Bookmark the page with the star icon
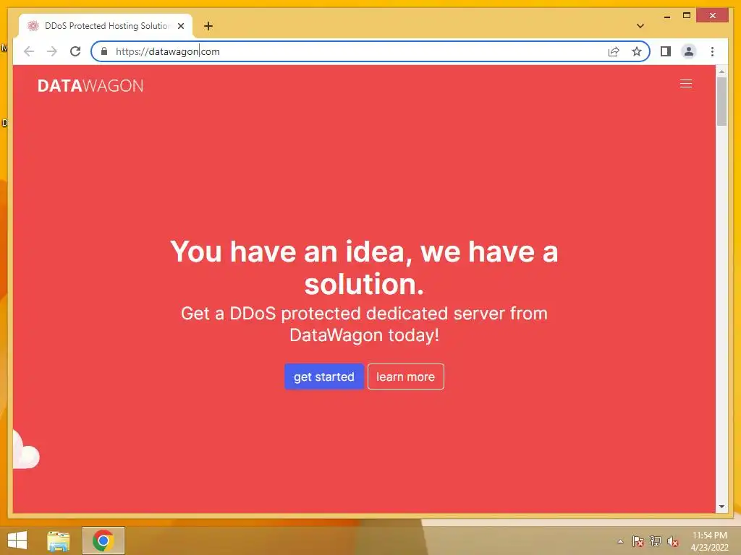 [x=637, y=51]
